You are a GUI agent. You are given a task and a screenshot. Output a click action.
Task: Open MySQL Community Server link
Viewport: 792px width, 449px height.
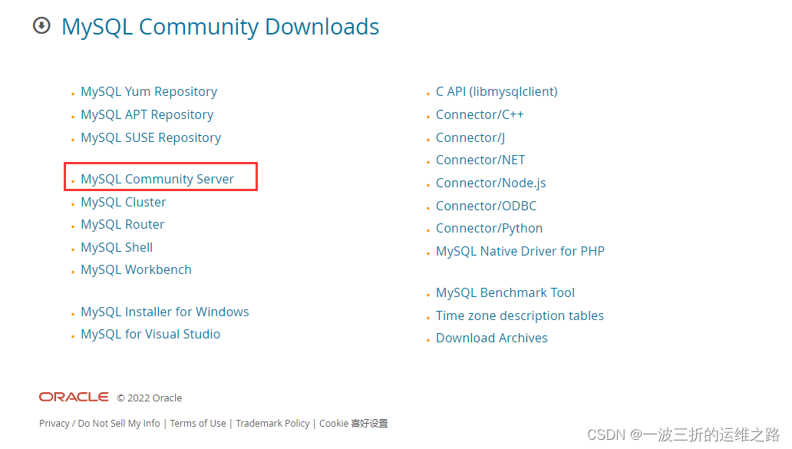[157, 179]
